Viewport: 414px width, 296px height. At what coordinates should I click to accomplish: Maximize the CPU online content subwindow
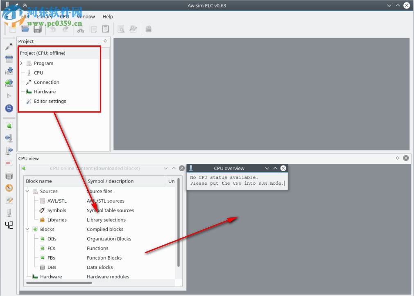point(174,168)
